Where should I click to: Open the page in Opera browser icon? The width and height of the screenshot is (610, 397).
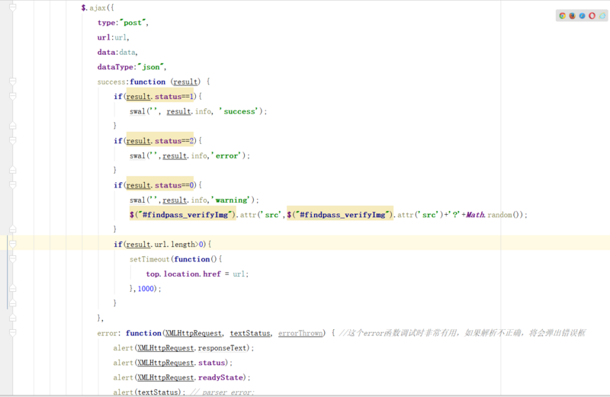point(592,16)
